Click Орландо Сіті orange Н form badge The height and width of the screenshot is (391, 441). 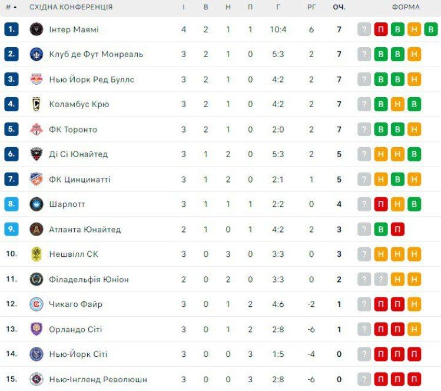click(x=414, y=329)
